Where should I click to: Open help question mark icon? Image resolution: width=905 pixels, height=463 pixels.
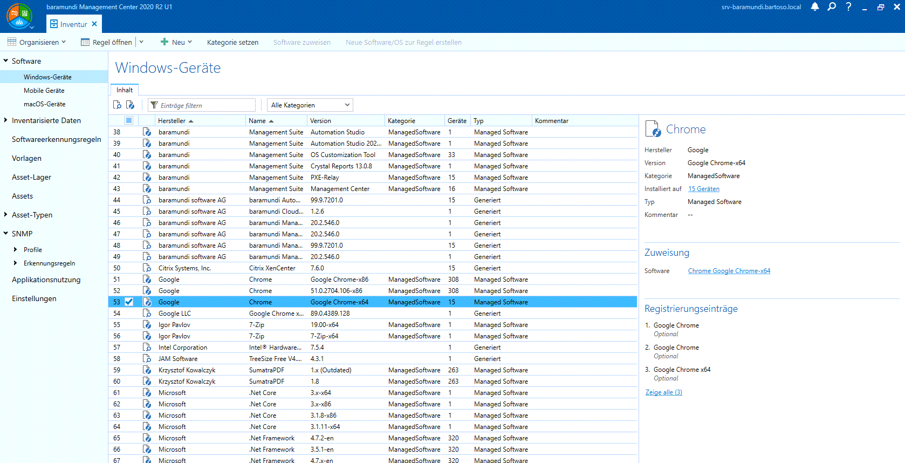(848, 7)
